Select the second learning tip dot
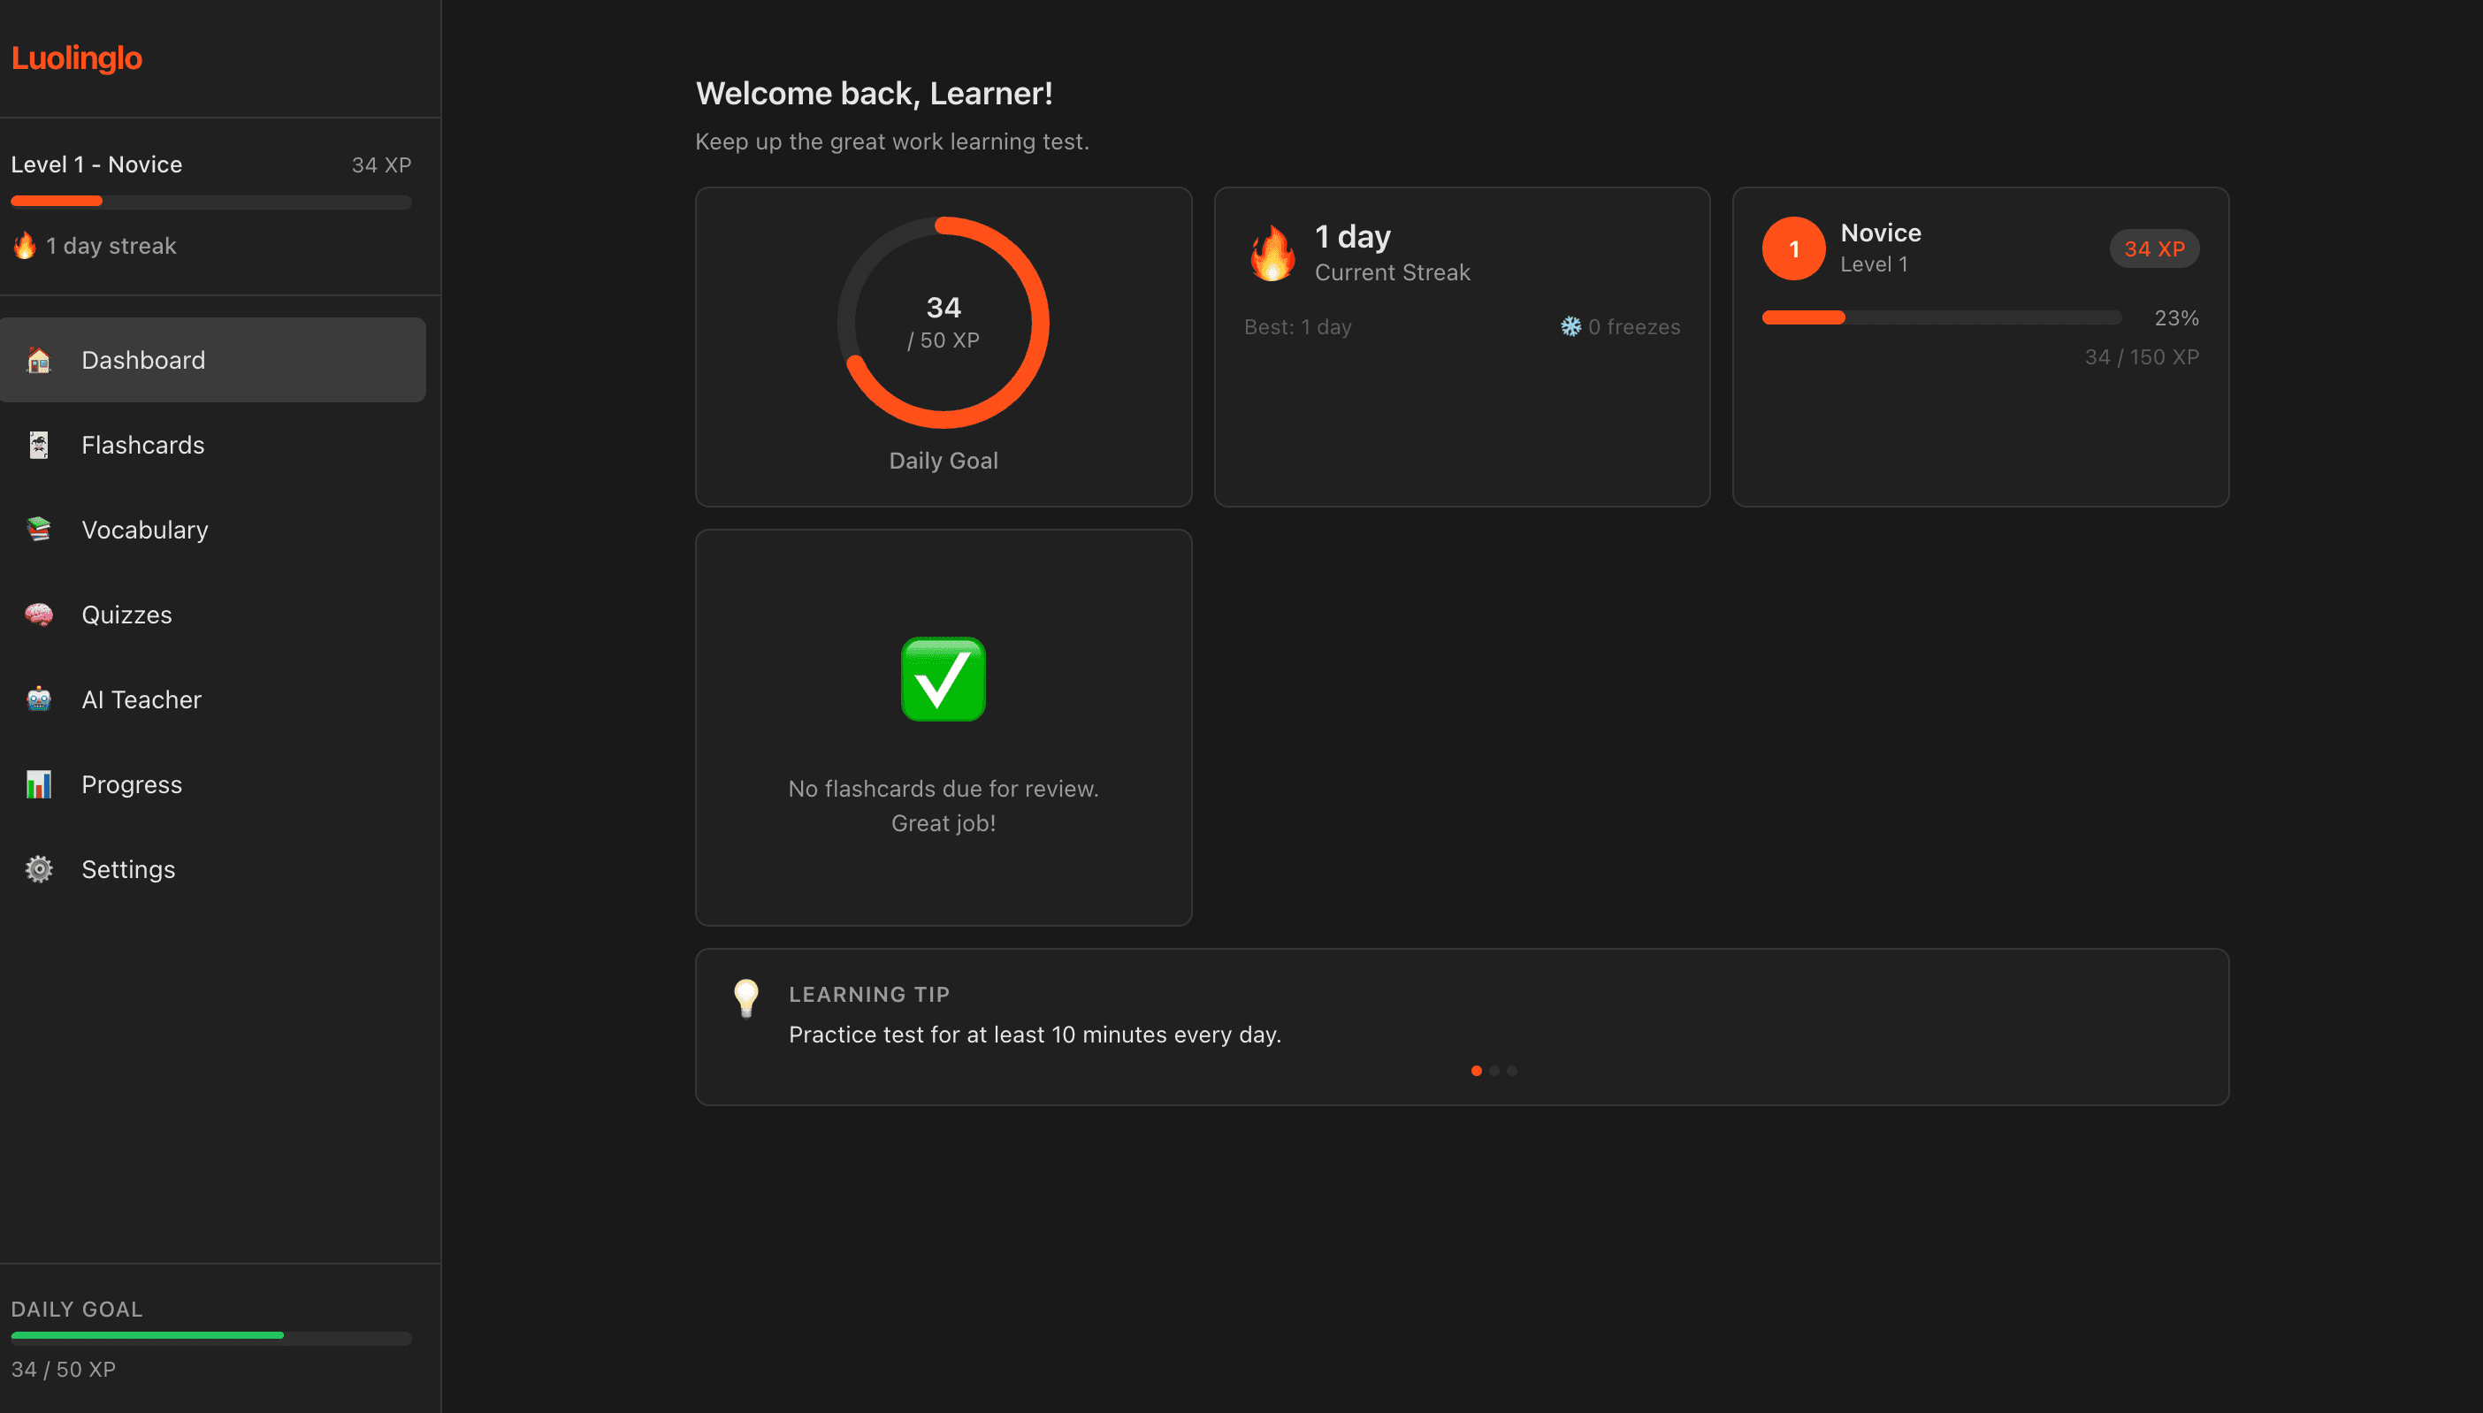Screen dimensions: 2483x1413 [x=1494, y=1071]
